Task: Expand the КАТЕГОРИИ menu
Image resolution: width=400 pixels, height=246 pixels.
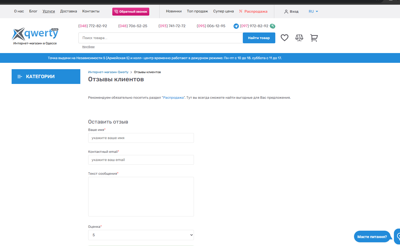Action: pos(46,77)
